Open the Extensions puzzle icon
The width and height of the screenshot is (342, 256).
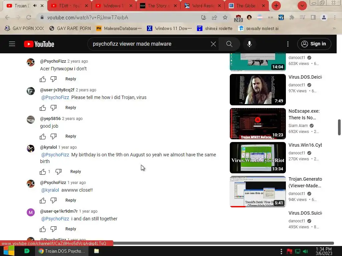pyautogui.click(x=292, y=17)
